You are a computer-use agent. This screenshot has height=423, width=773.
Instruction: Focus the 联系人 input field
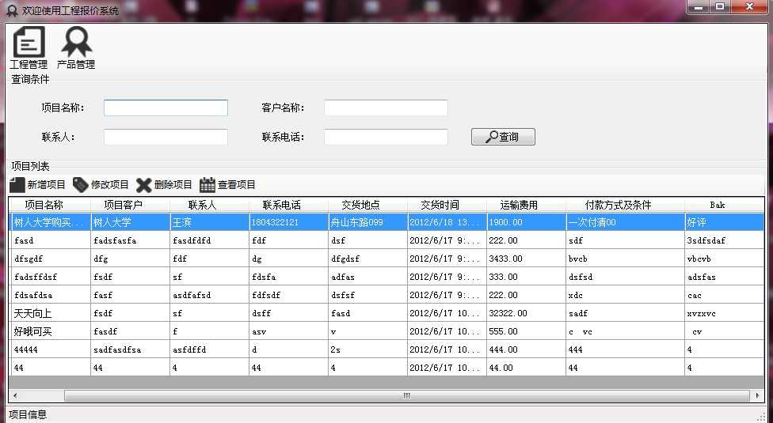166,138
